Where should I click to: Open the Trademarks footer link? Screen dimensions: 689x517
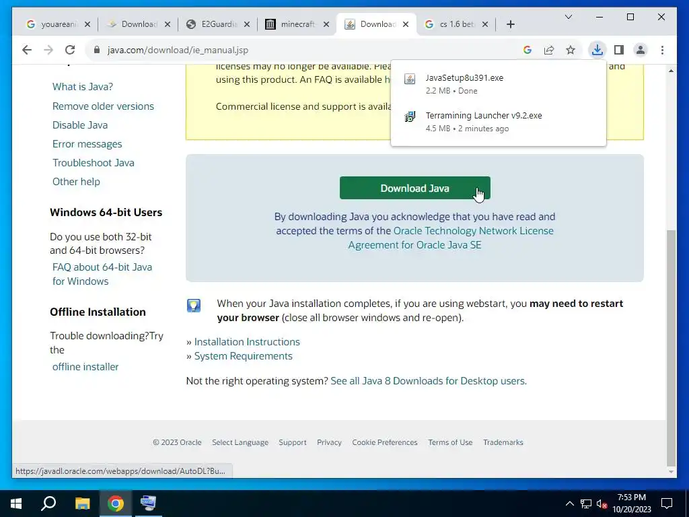tap(503, 443)
